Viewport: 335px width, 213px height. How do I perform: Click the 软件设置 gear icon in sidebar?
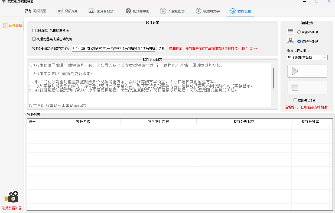[5, 26]
